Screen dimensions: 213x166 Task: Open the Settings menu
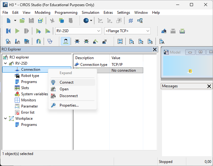[124, 13]
